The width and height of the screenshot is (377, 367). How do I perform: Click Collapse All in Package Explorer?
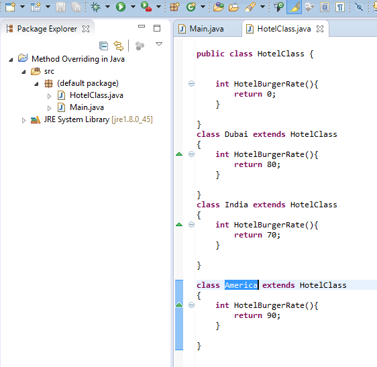coord(103,46)
